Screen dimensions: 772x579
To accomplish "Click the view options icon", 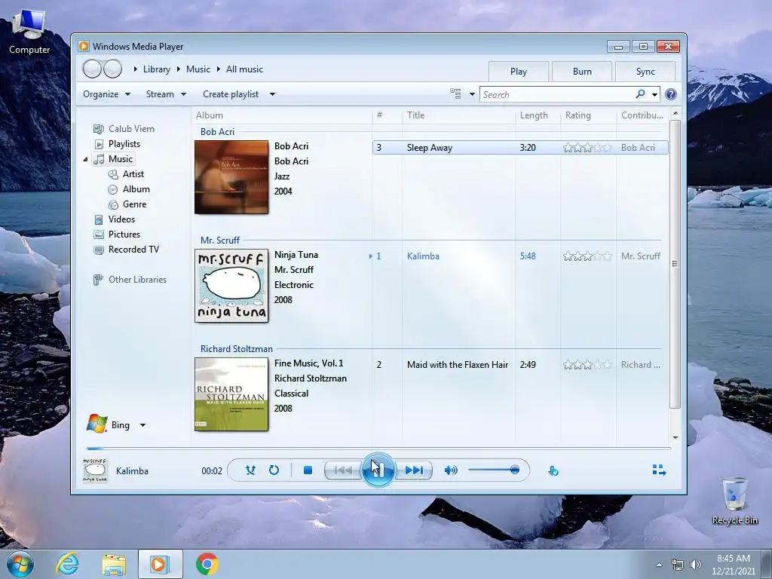I will [455, 93].
